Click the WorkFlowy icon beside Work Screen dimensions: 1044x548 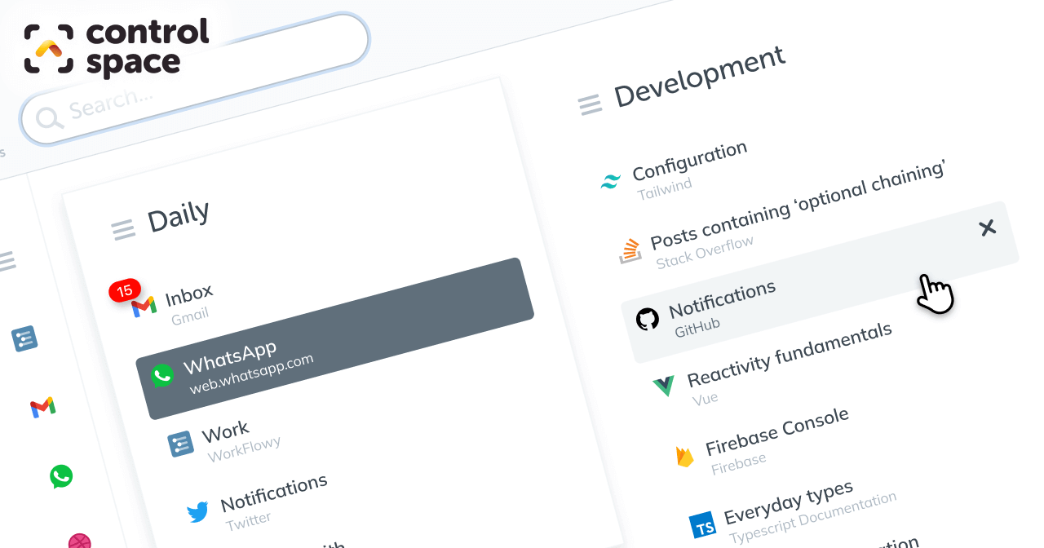[180, 444]
